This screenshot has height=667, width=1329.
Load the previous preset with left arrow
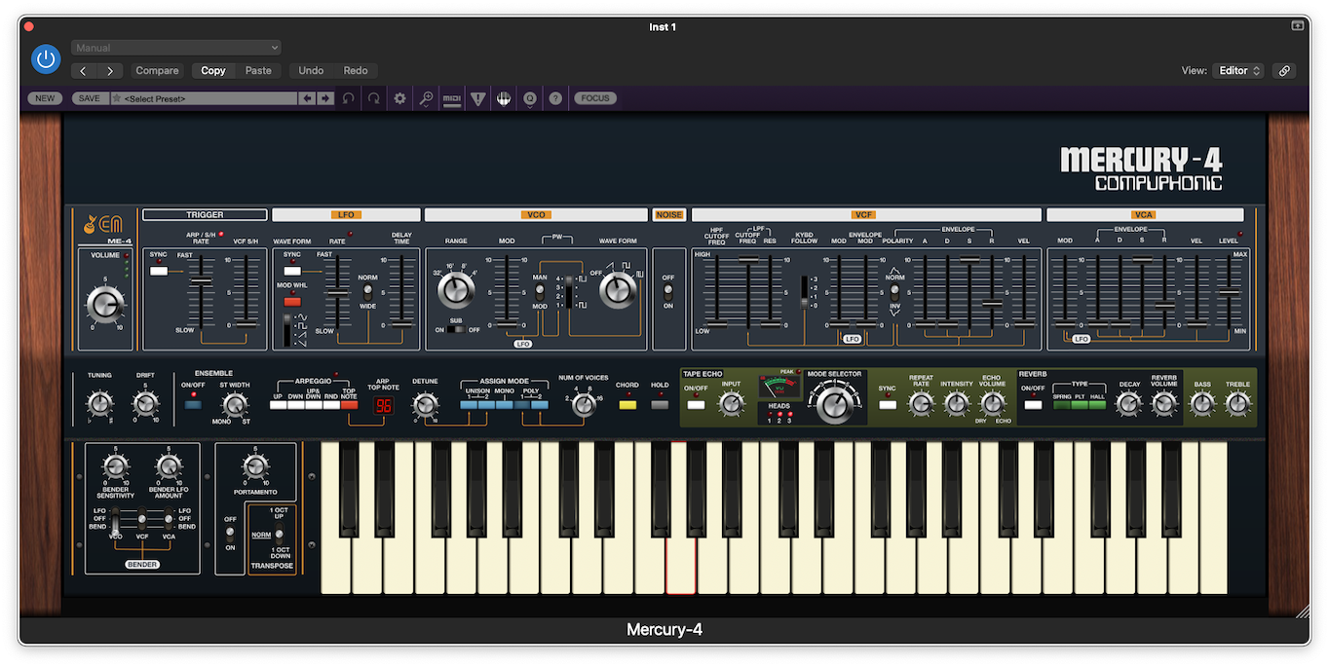click(x=307, y=98)
